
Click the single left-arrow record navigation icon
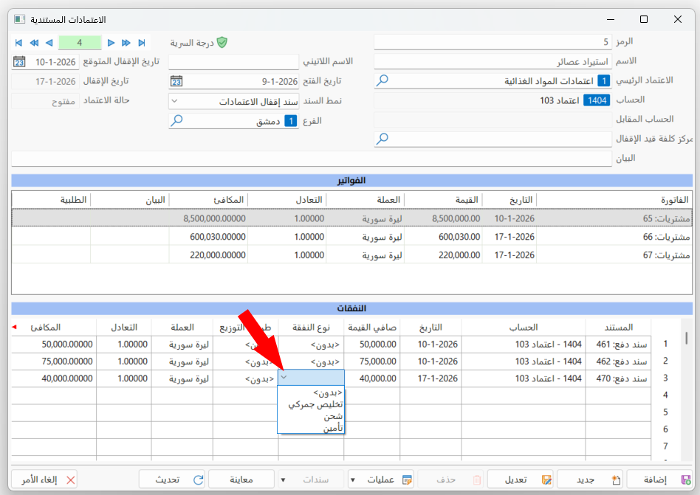coord(49,43)
